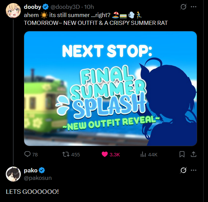Click the Grok slashed-circle icon on pako's reply
This screenshot has height=202, width=208.
(x=183, y=170)
